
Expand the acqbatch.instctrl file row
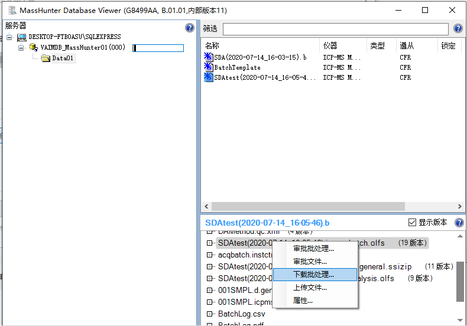click(x=209, y=255)
